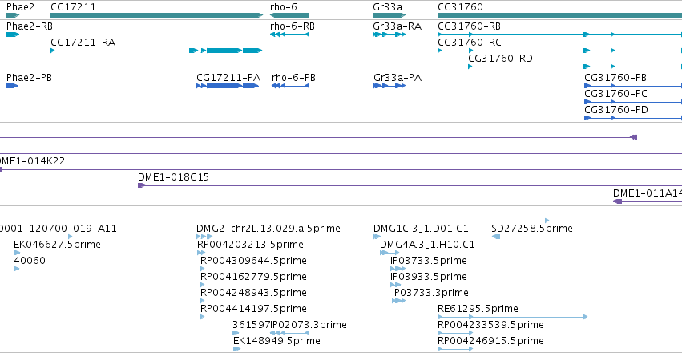This screenshot has height=353, width=682.
Task: Select the CG17211-PA coding feature
Action: coord(228,86)
